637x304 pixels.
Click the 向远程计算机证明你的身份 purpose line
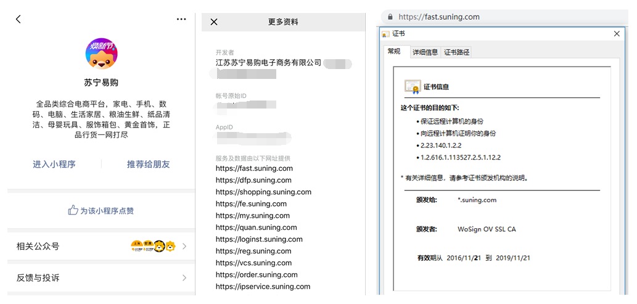point(458,133)
